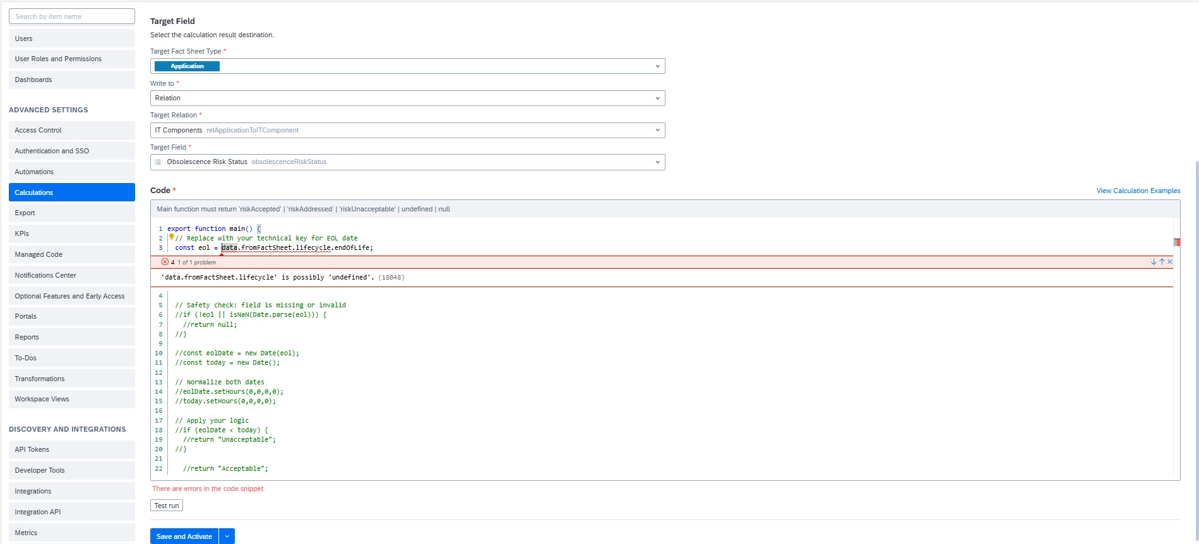Viewport: 1199px width, 544px height.
Task: Click code line 1 'export function main()'
Action: pyautogui.click(x=214, y=229)
